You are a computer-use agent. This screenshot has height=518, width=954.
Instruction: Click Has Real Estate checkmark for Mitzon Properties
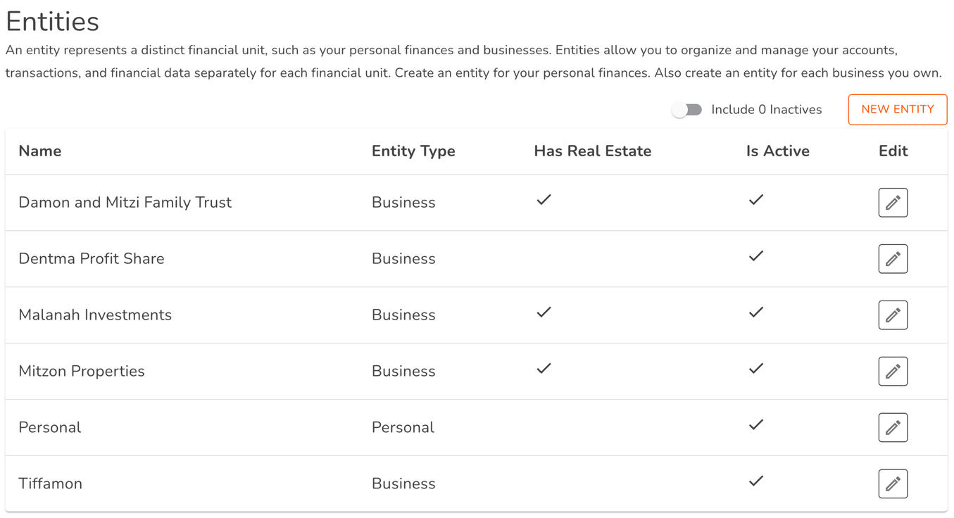(x=544, y=369)
